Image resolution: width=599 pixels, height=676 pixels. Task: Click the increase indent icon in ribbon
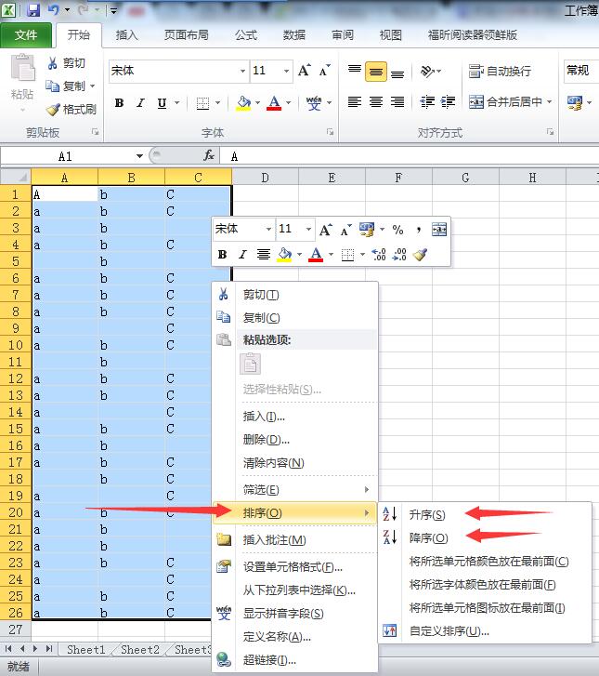pos(448,101)
